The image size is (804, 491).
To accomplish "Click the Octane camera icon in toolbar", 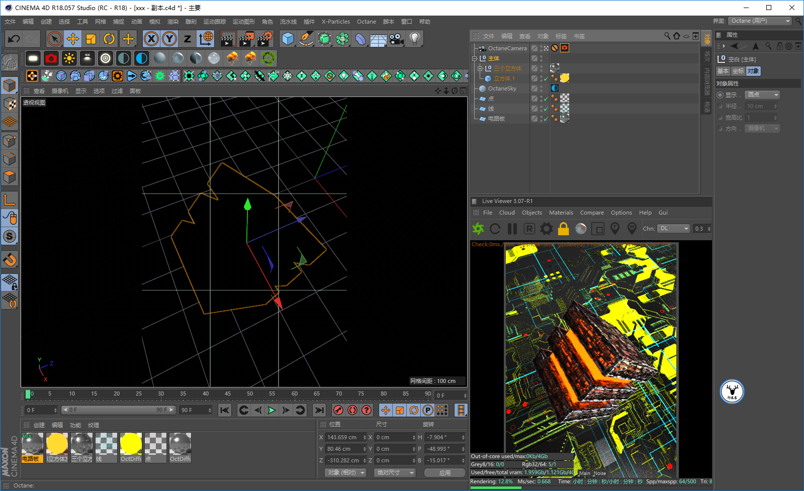I will [51, 59].
